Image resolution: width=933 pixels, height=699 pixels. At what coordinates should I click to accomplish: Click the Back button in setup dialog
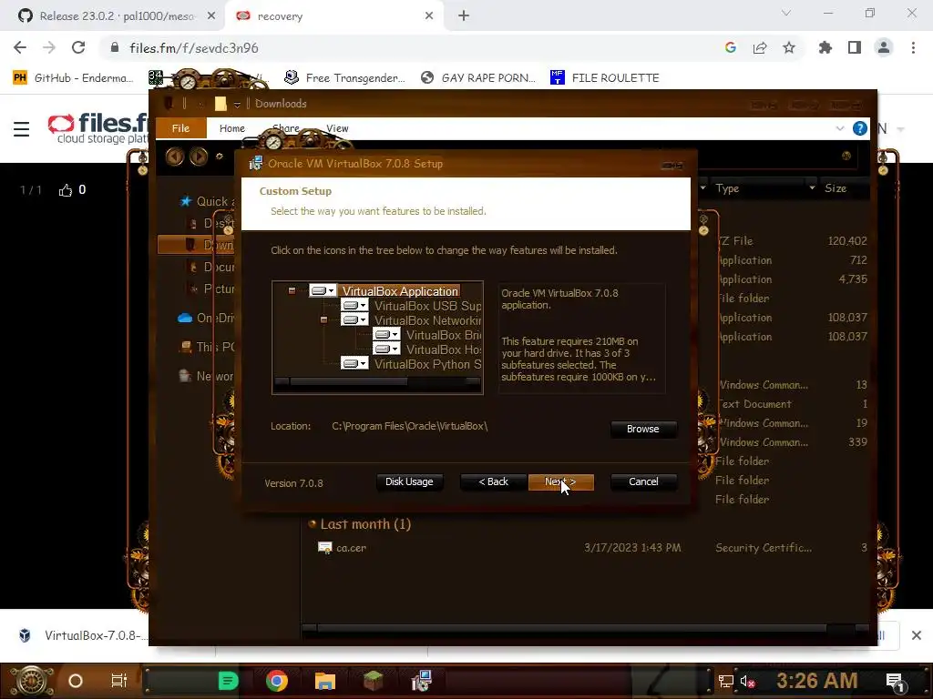[x=493, y=482]
